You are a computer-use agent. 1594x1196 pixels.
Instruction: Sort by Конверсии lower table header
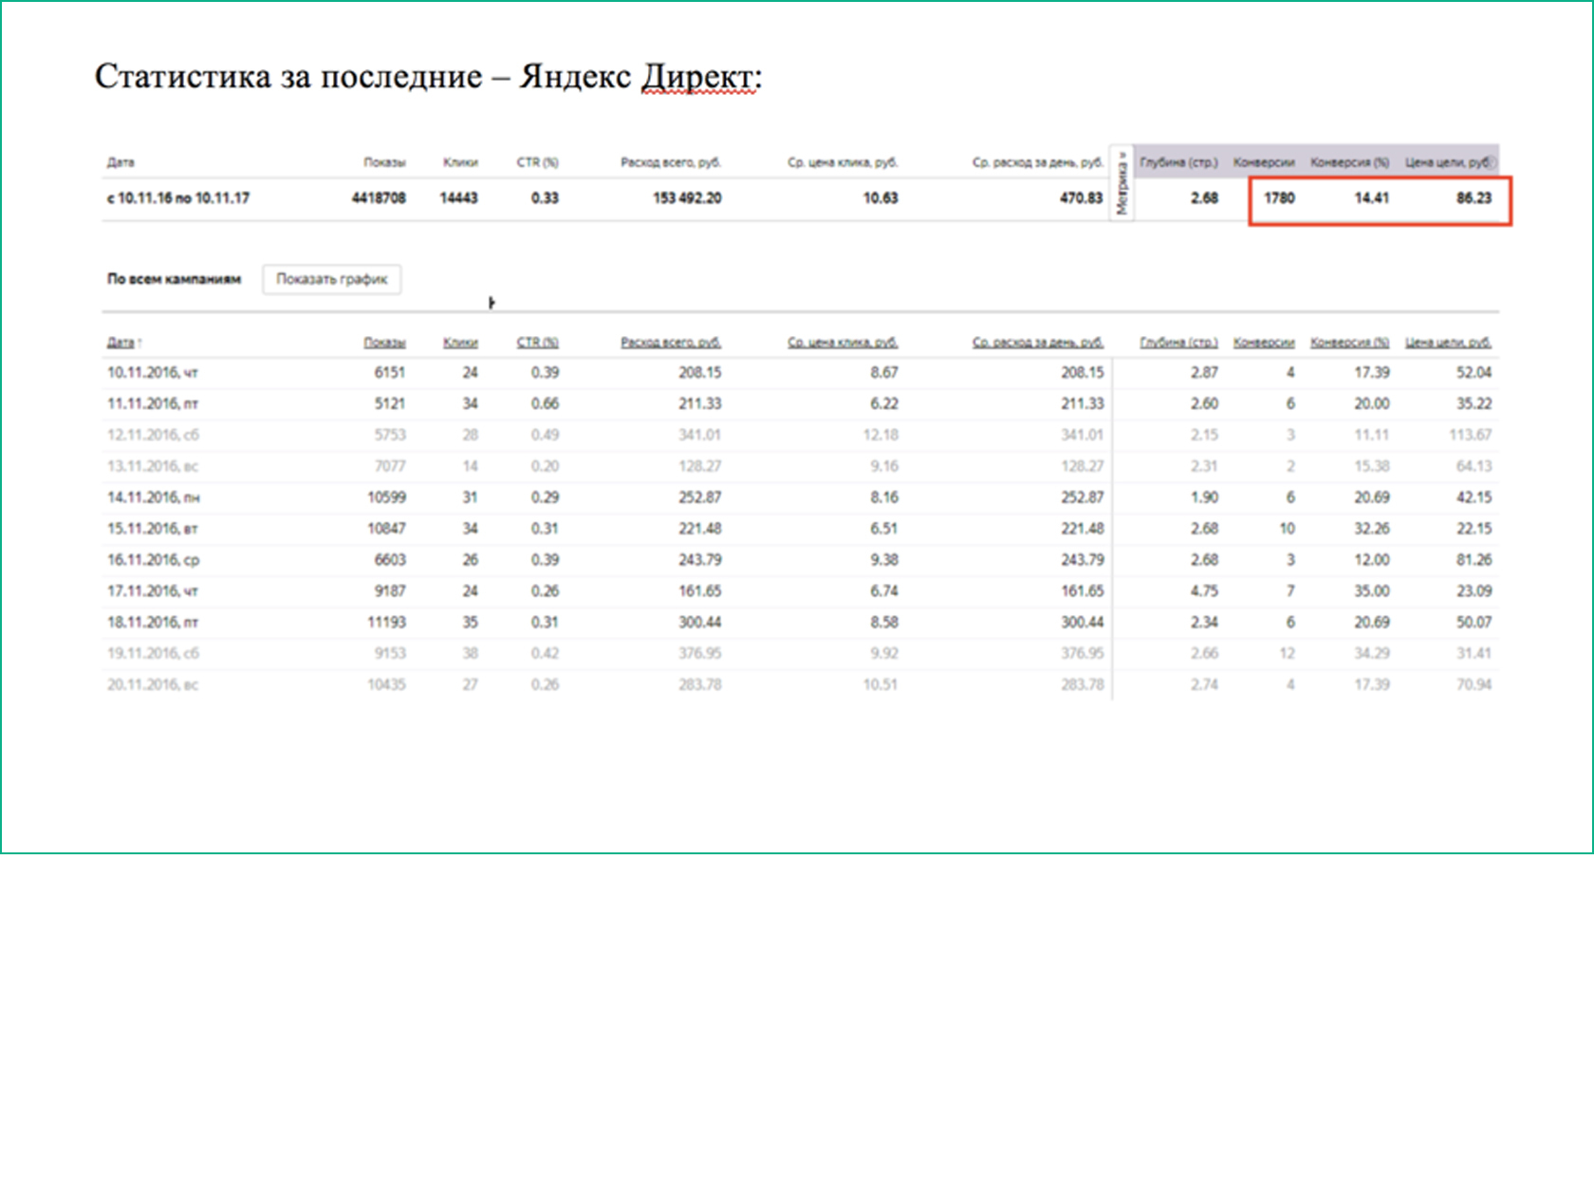(x=1264, y=343)
